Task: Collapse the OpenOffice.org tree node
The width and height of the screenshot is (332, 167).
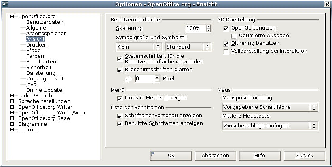Action: pos(12,17)
